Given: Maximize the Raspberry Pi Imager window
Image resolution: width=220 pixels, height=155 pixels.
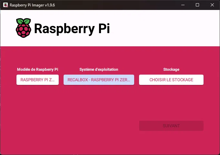Looking at the screenshot, I should click(x=197, y=5).
